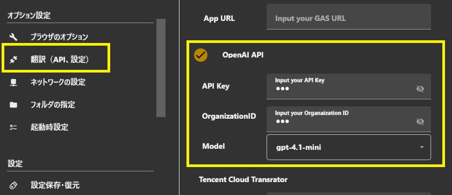This screenshot has height=195, width=452.
Task: Open the Model dropdown showing gpt-4.1-mini
Action: 349,147
